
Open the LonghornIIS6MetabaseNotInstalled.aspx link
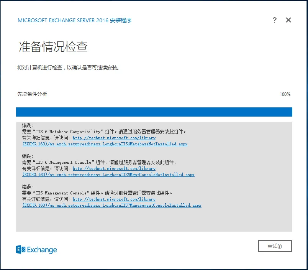pyautogui.click(x=105, y=144)
